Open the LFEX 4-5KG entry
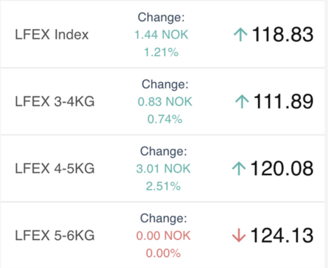The width and height of the screenshot is (328, 268). coord(55,168)
